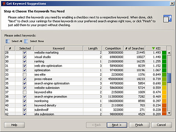Toggle checkbox for web site optimization
Image resolution: width=176 pixels, height=132 pixels.
[x=25, y=66]
